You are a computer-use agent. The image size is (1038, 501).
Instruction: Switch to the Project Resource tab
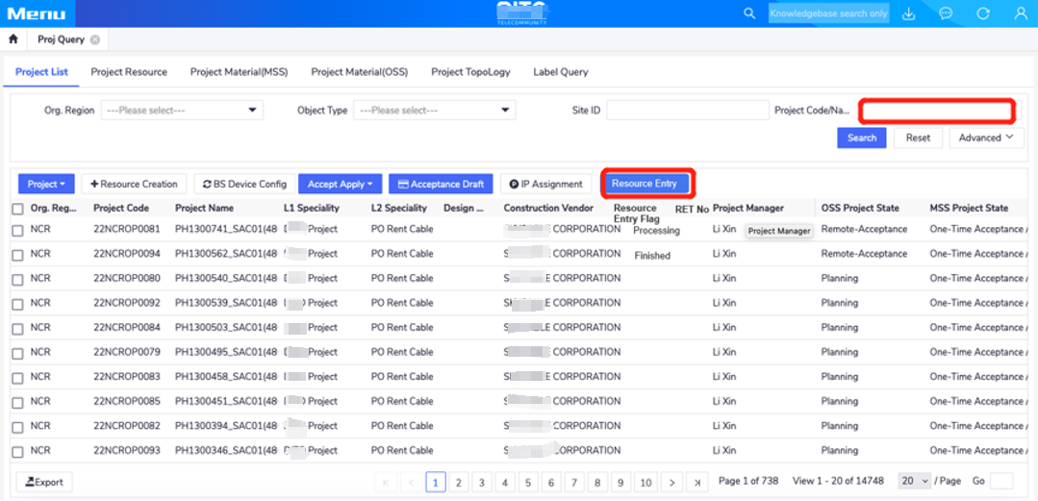tap(129, 72)
